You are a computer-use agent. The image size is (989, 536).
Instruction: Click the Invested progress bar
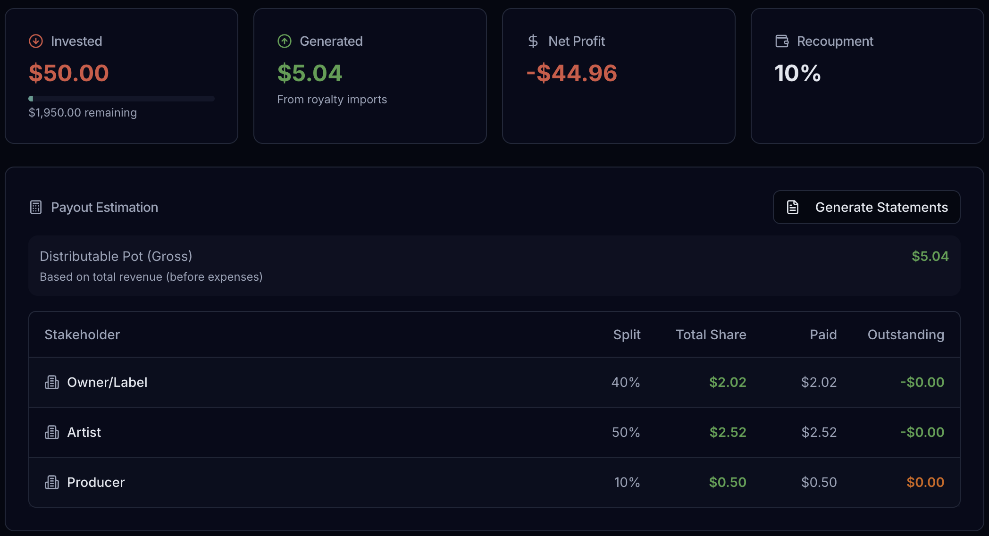click(121, 99)
